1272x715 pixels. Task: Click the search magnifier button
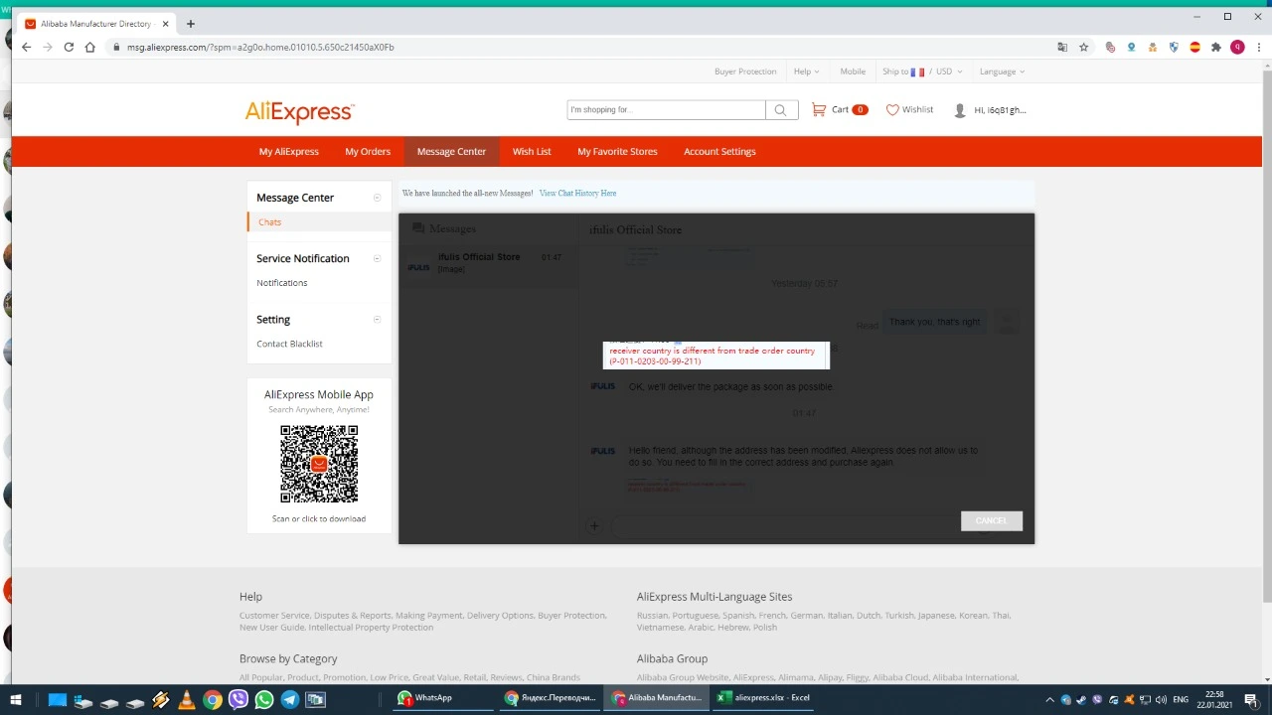click(x=781, y=110)
